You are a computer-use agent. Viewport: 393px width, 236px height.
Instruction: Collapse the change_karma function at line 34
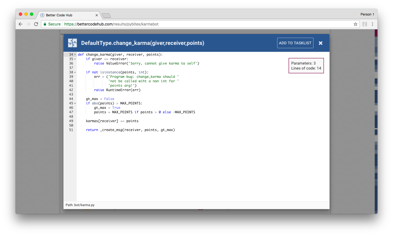point(75,54)
